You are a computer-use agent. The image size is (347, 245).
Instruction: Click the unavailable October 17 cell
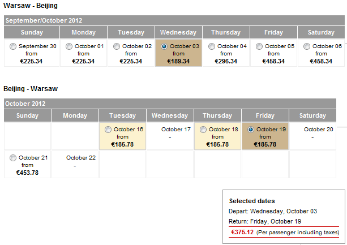click(170, 136)
